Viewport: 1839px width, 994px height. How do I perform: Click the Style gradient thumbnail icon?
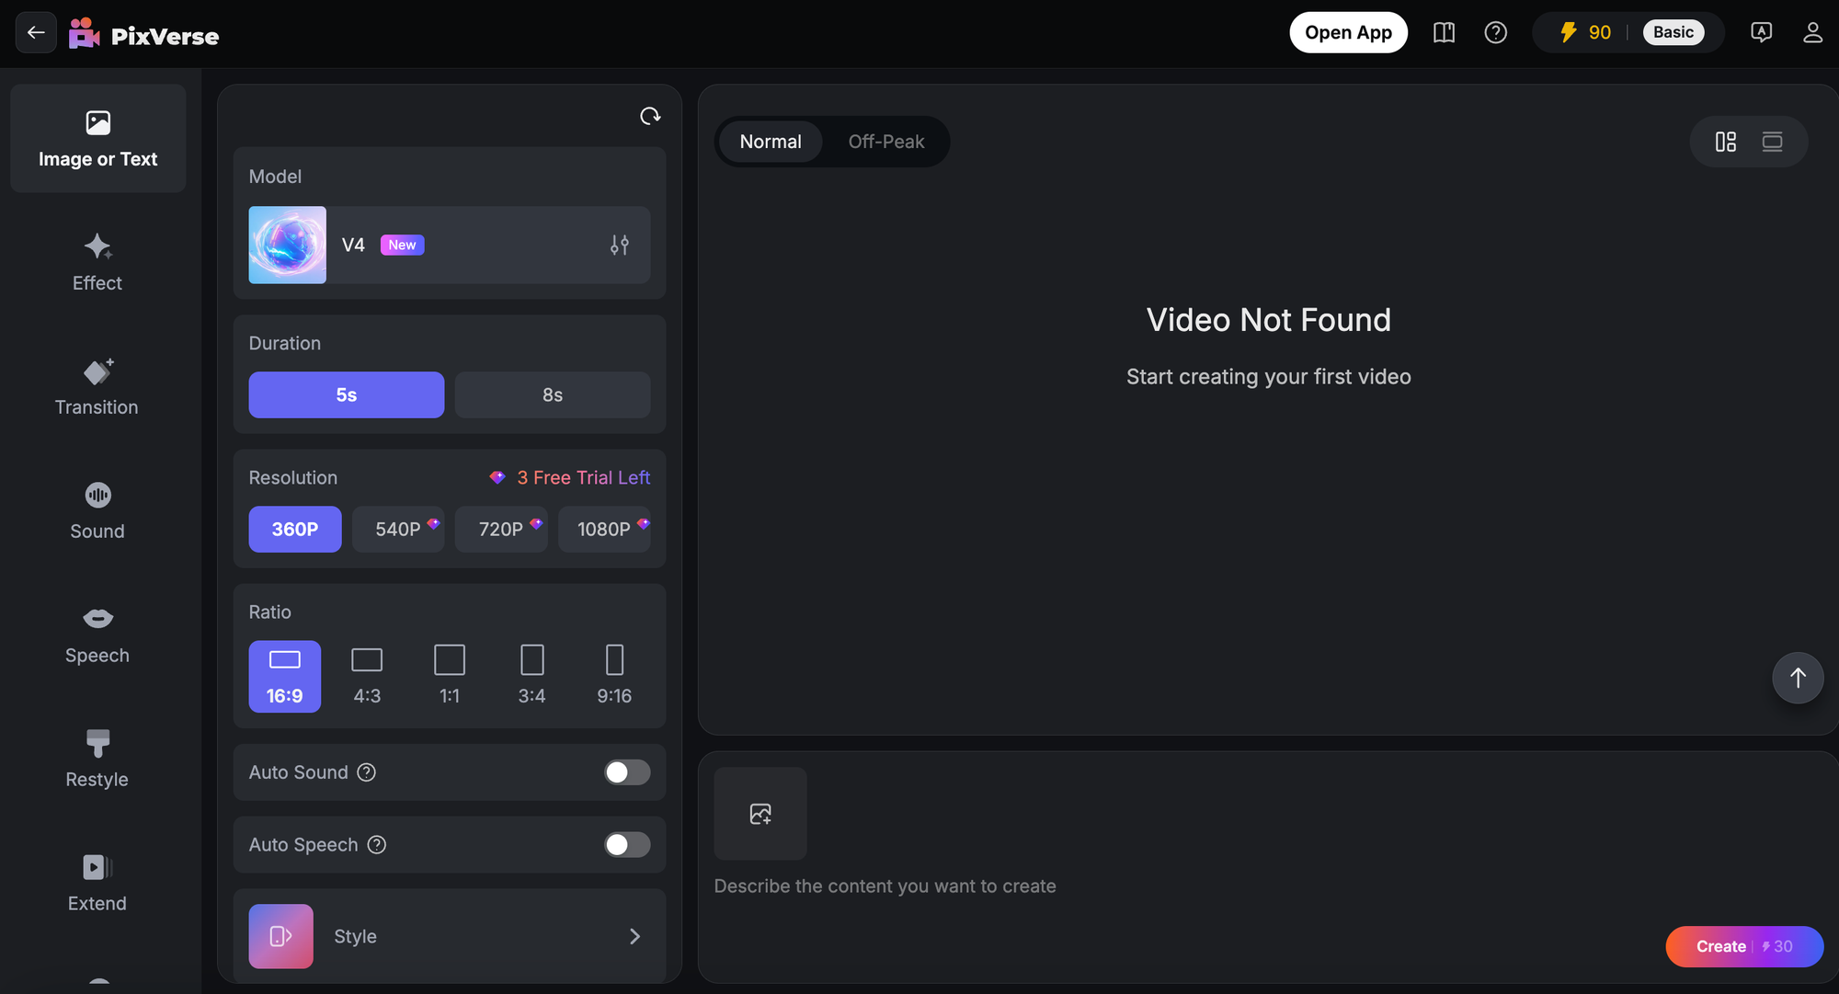point(281,936)
